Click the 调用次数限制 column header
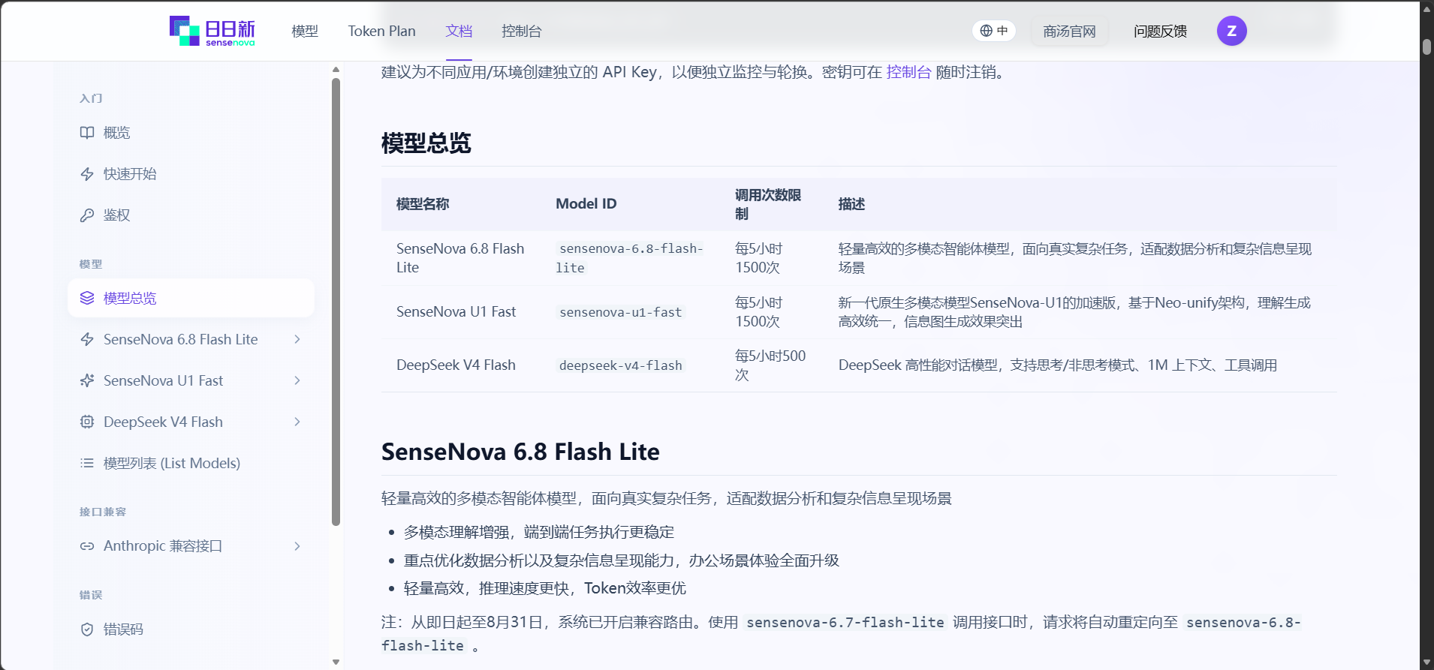Image resolution: width=1434 pixels, height=670 pixels. point(768,204)
